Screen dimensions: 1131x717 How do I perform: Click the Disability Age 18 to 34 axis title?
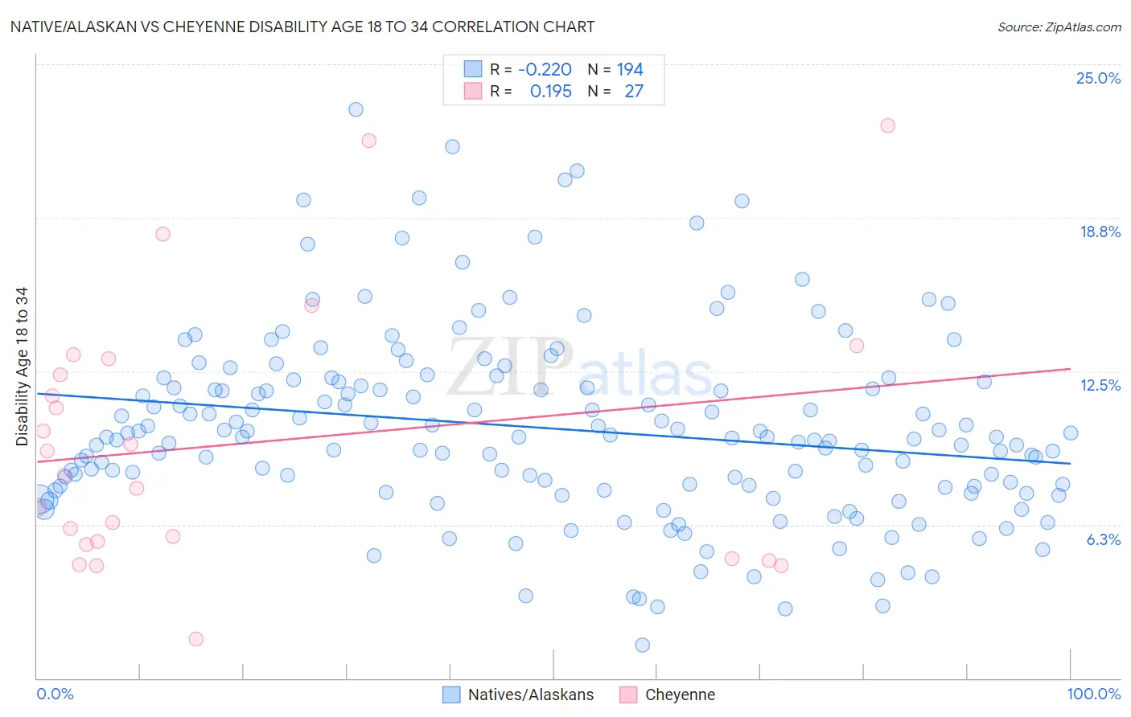(x=22, y=367)
